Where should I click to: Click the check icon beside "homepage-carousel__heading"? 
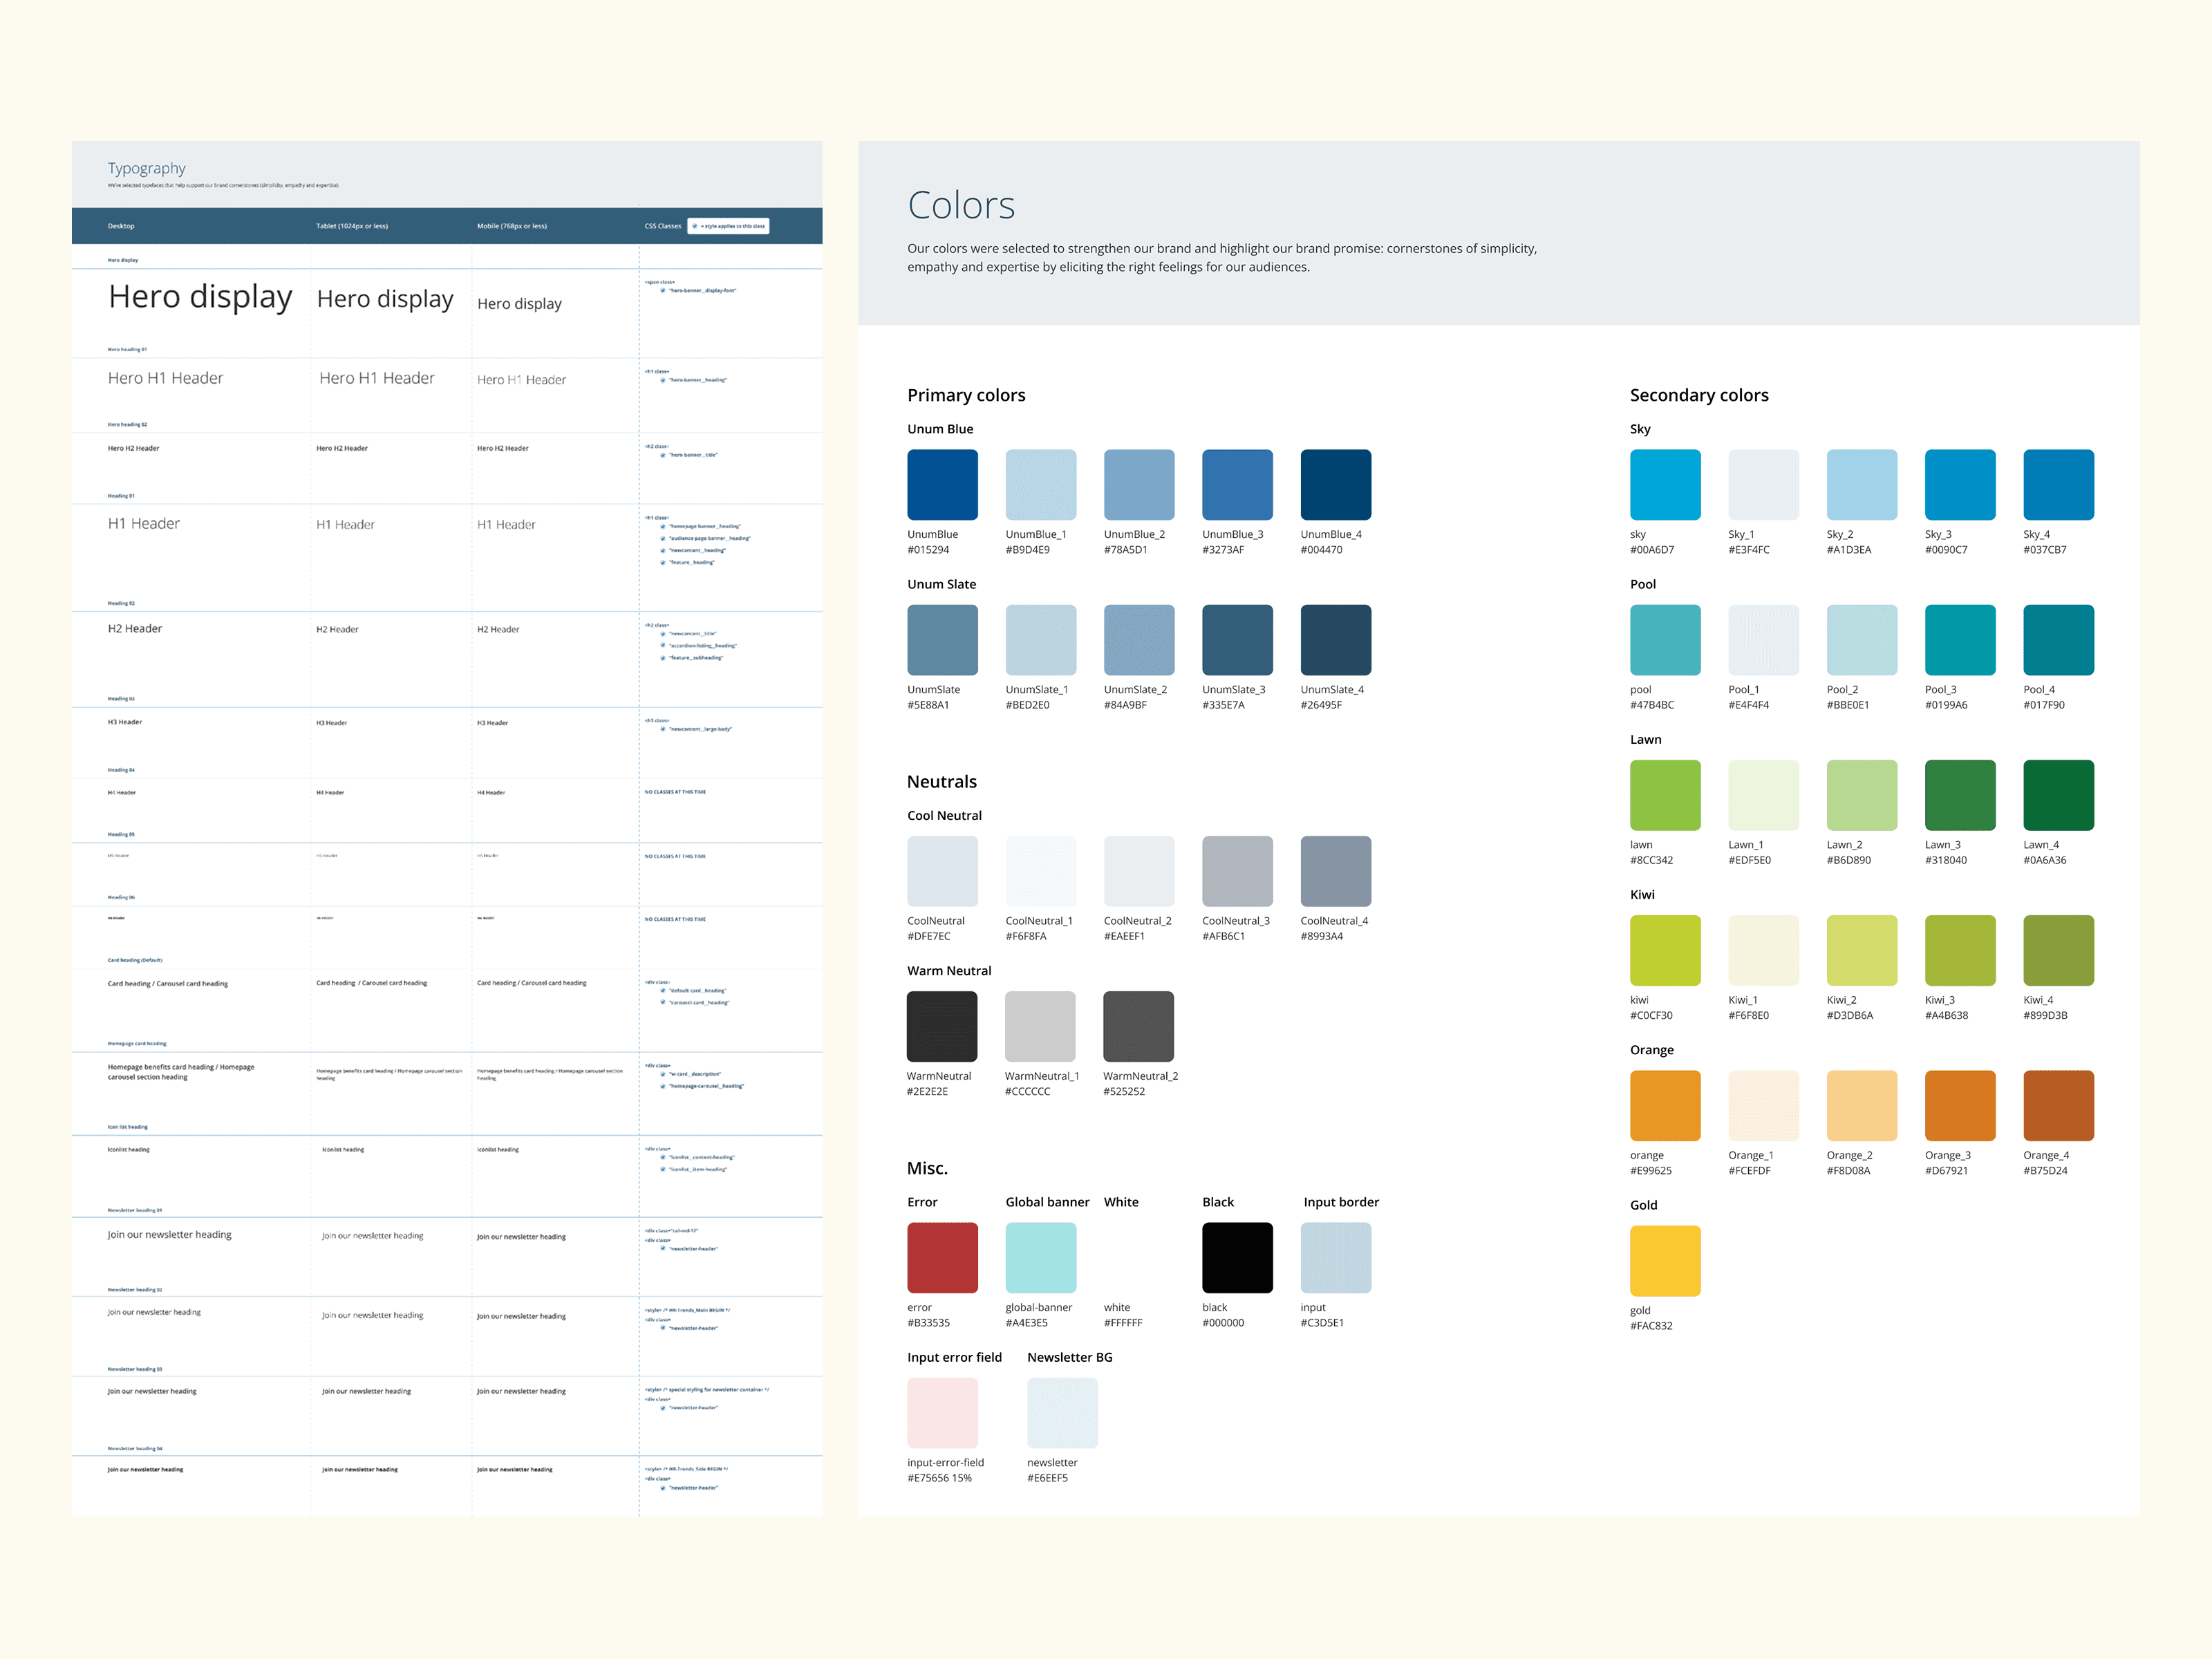pos(663,1086)
